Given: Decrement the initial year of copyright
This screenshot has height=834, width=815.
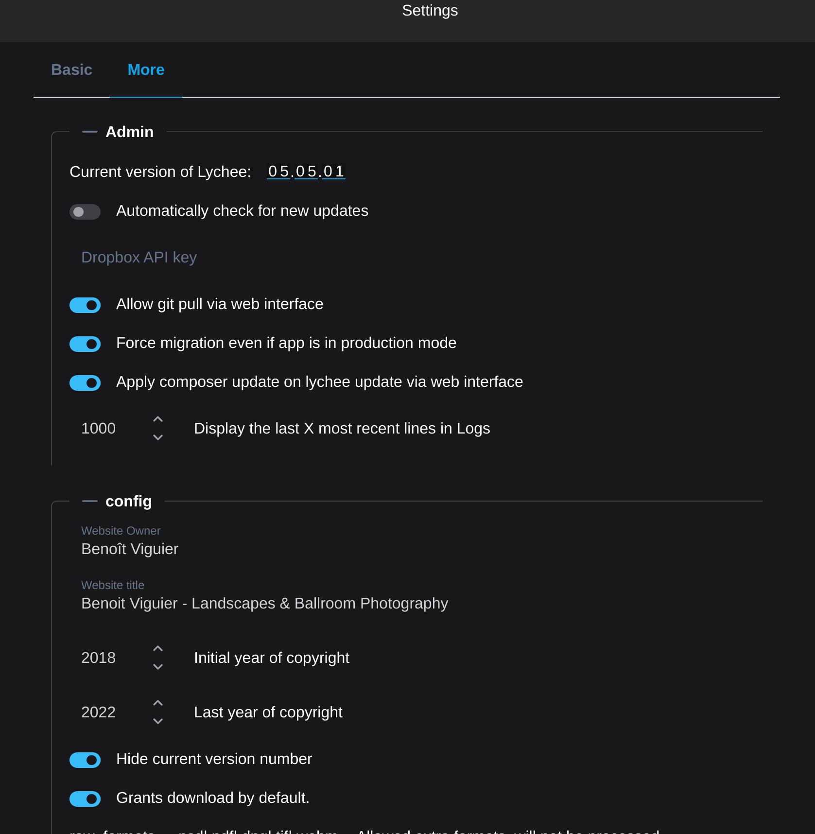Looking at the screenshot, I should 158,666.
